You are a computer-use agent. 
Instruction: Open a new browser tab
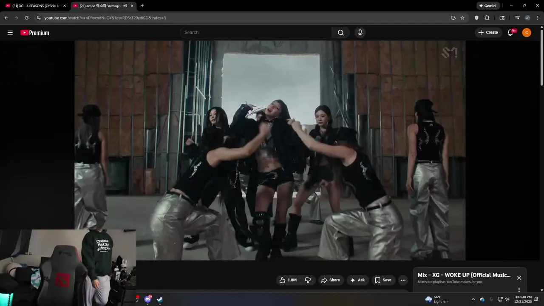click(x=142, y=6)
